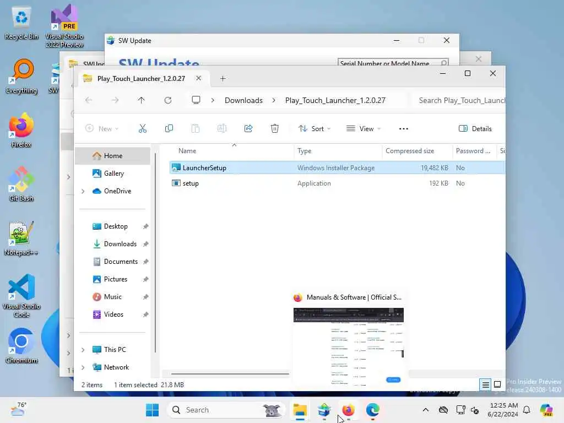
Task: Click the Firefox Manuals & Software preview thumbnail
Action: pyautogui.click(x=349, y=347)
